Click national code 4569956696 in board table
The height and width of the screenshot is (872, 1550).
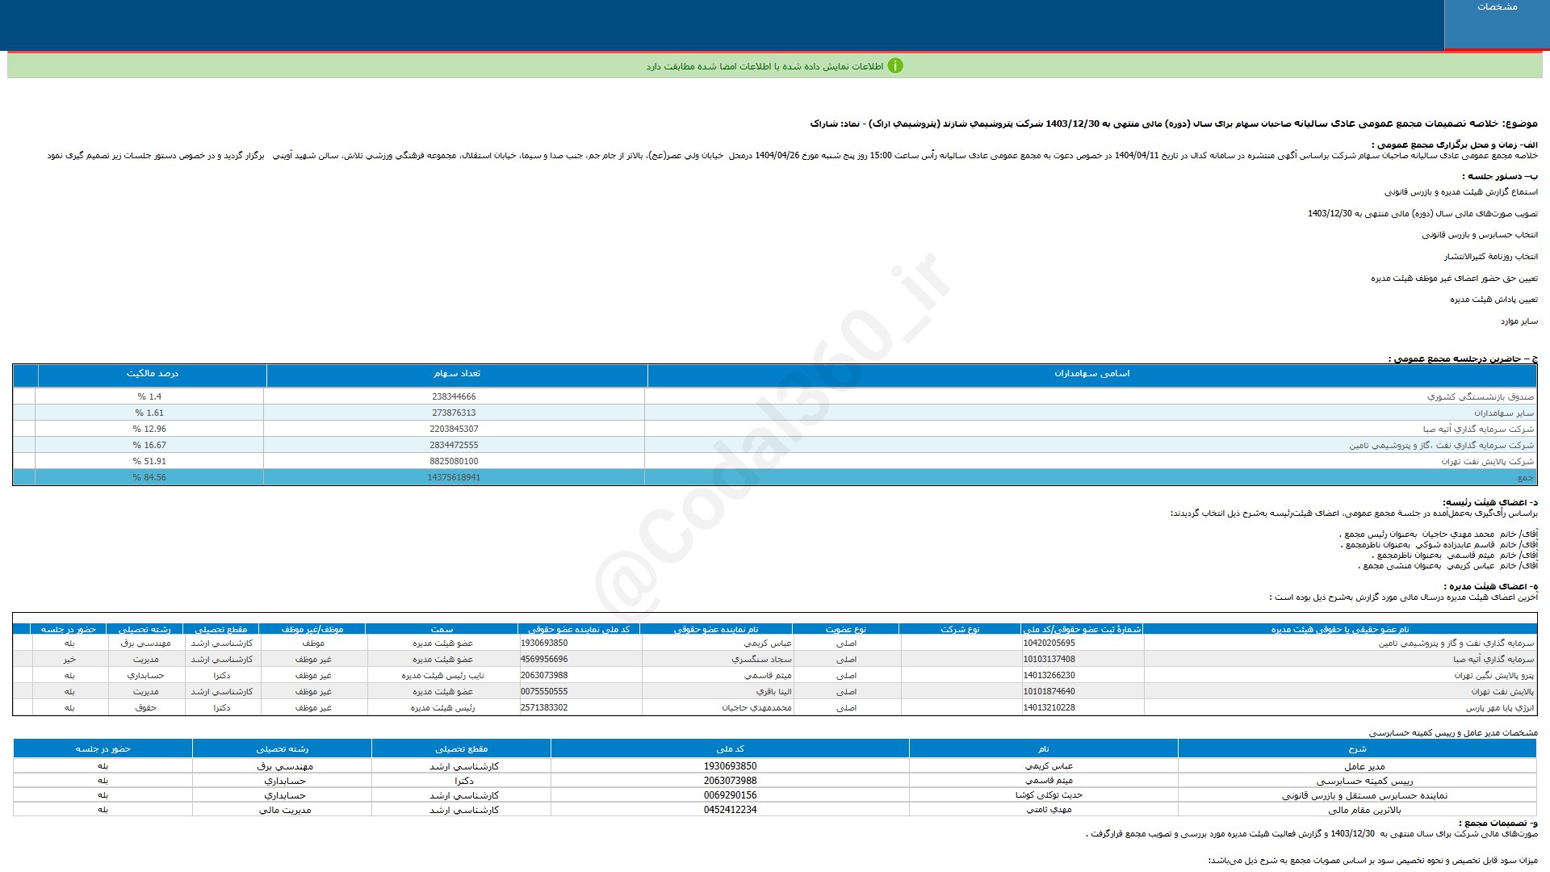[544, 660]
